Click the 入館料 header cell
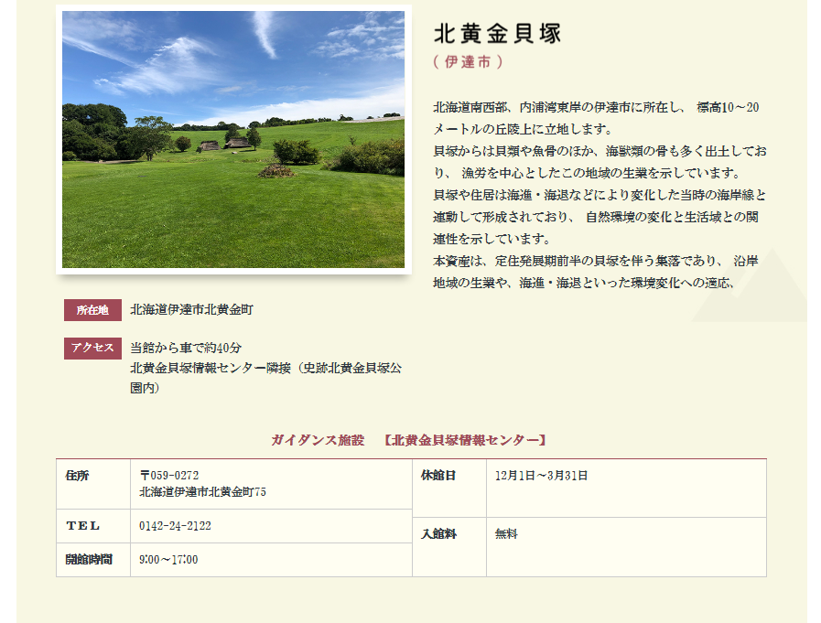This screenshot has height=623, width=821. (449, 547)
